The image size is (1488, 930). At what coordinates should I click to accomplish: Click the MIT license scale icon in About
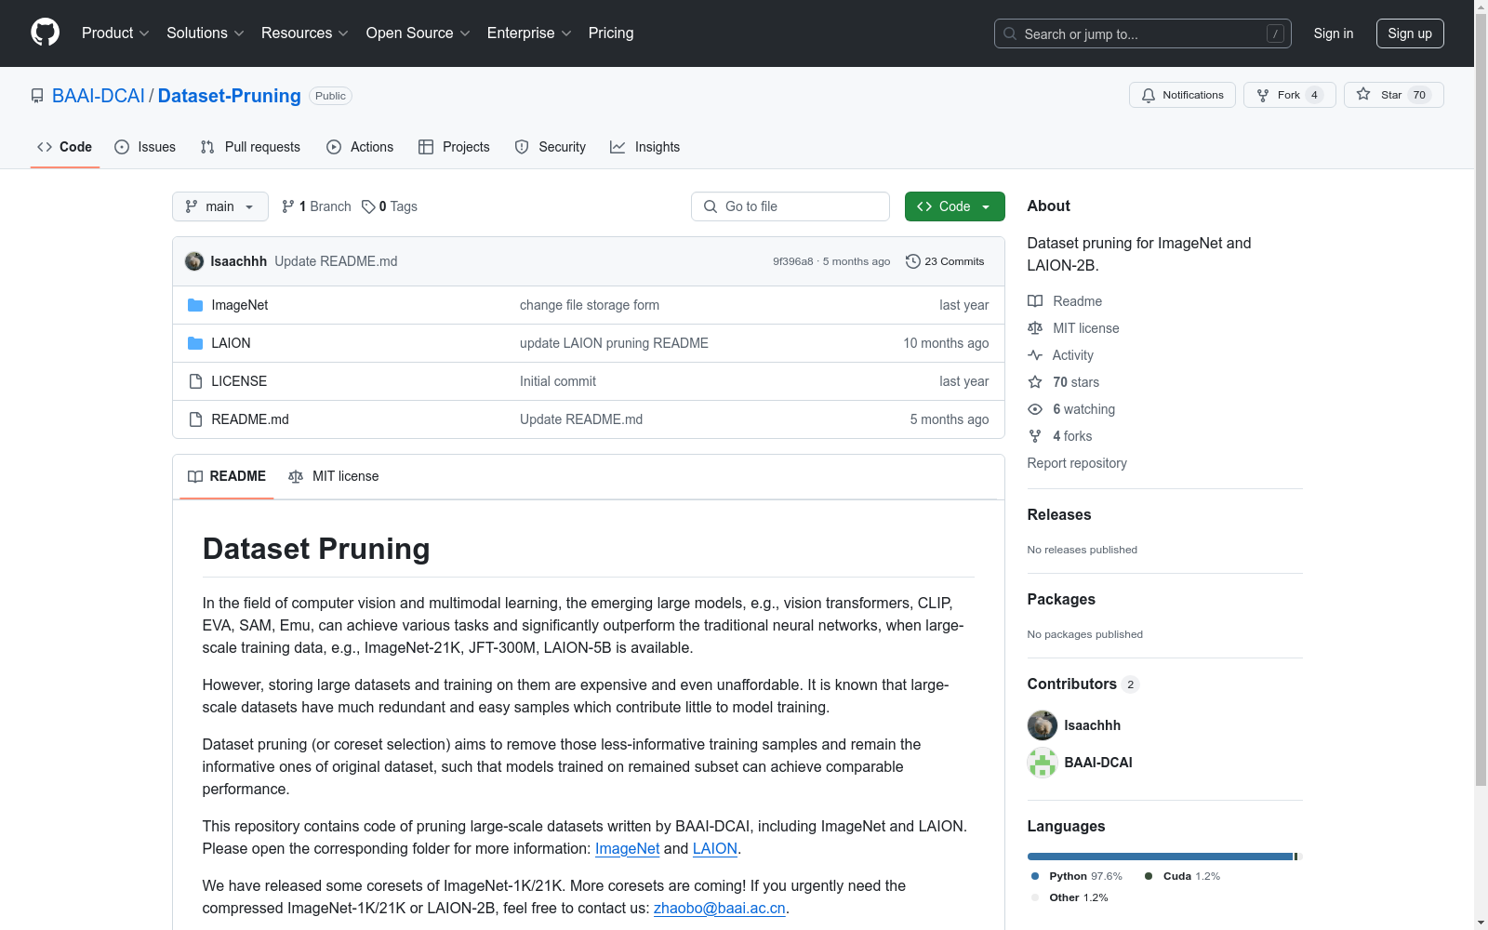pyautogui.click(x=1035, y=328)
